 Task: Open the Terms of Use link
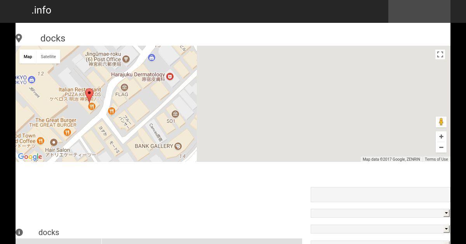436,159
